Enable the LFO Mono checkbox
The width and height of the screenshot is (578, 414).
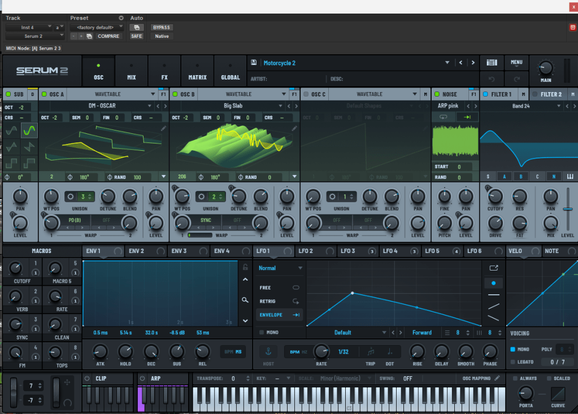262,333
